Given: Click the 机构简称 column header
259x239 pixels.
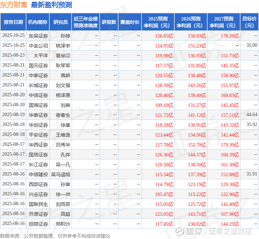Looking at the screenshot, I should 38,22.
